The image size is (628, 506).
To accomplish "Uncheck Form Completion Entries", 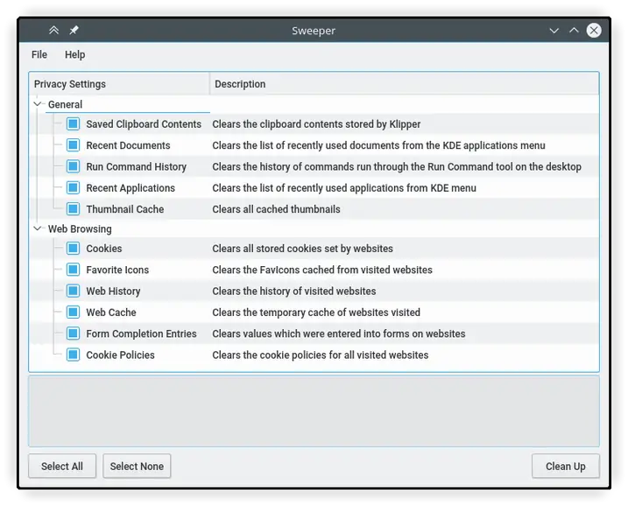I will (73, 333).
